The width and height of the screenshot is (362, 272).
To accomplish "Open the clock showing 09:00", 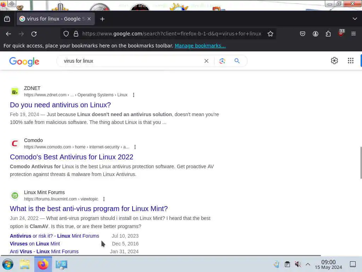I will 328,264.
